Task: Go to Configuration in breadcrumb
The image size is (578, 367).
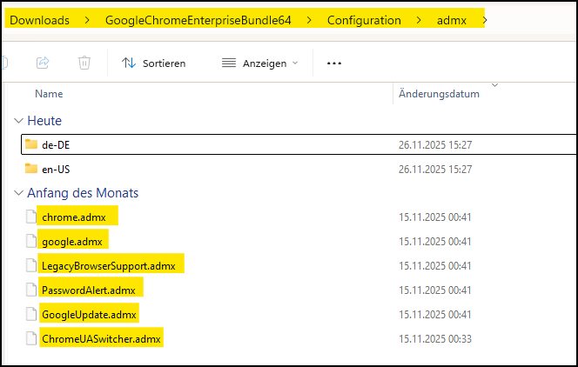Action: click(x=364, y=20)
